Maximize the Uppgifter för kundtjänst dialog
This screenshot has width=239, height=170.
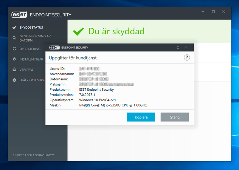178,47
